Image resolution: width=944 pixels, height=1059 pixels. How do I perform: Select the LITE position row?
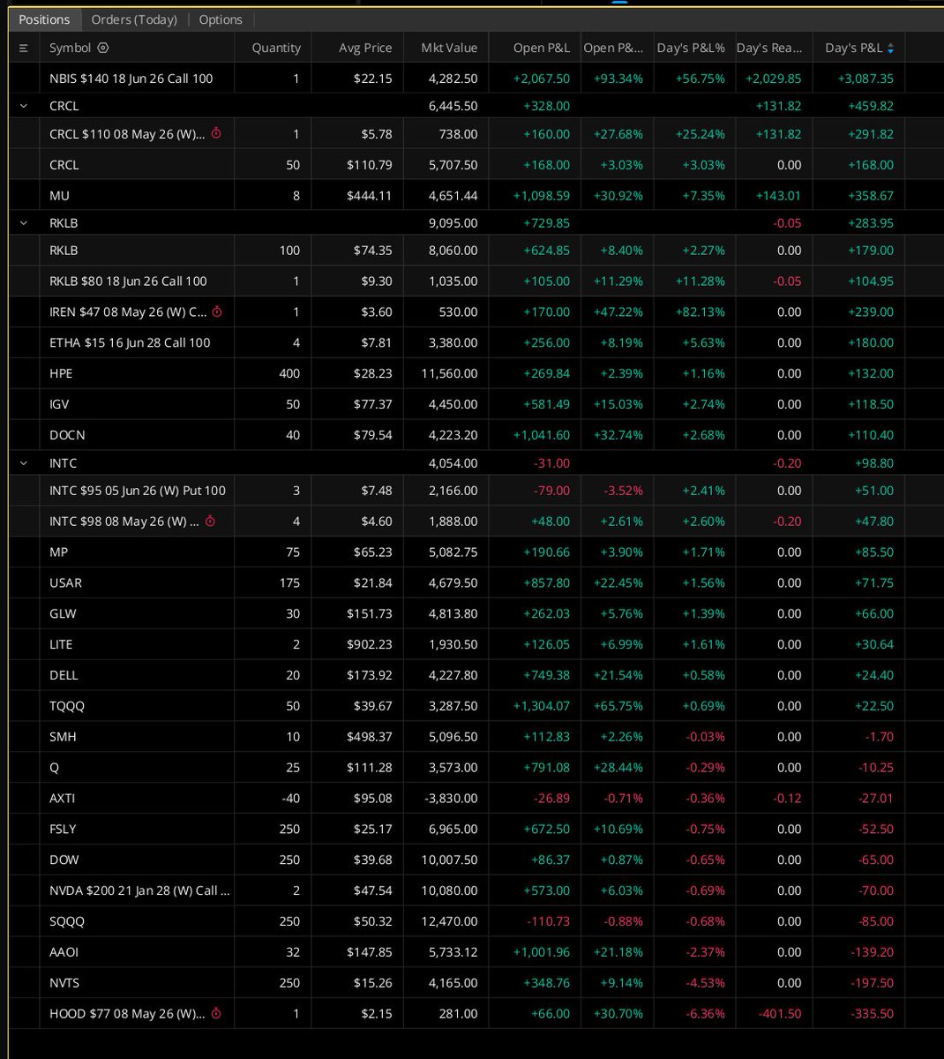[476, 644]
